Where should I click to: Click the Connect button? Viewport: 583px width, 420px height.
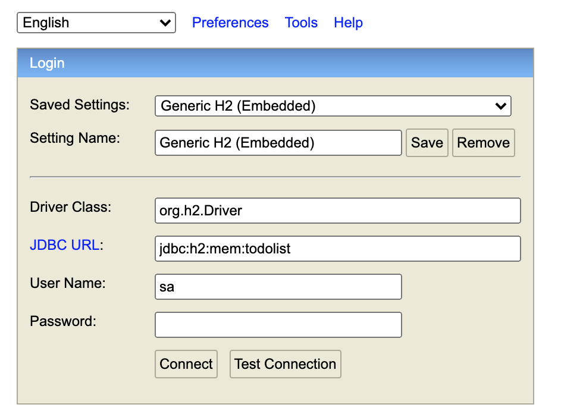(186, 364)
